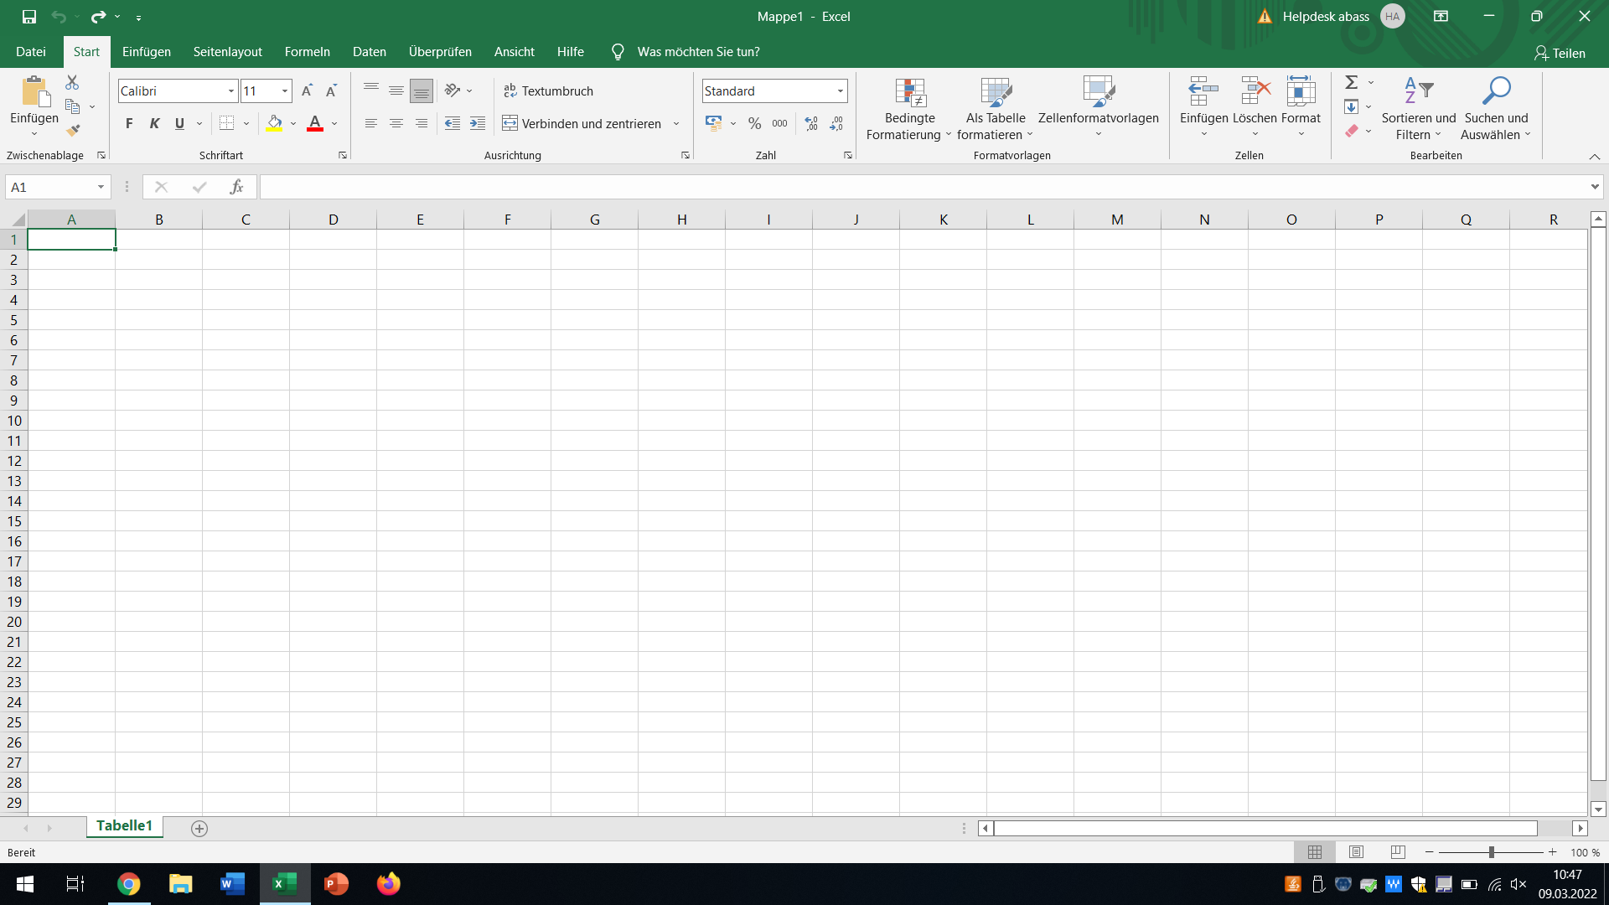1609x905 pixels.
Task: Click the fill color yellow swatch
Action: (274, 124)
